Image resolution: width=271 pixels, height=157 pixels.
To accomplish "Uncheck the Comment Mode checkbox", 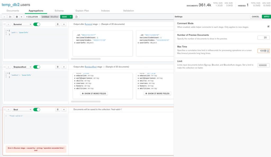I will tap(268, 26).
